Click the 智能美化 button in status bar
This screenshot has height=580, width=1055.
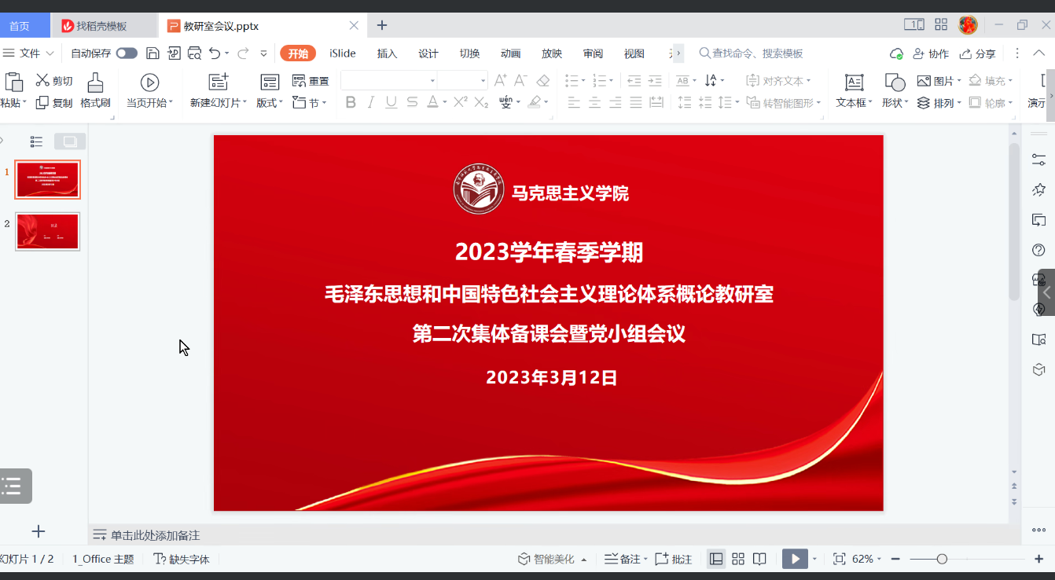point(552,559)
